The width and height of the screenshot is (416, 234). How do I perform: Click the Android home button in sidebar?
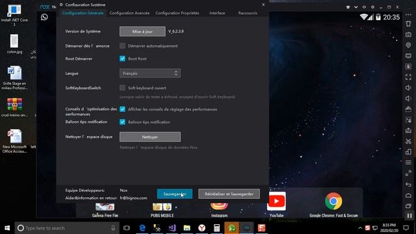click(x=408, y=195)
